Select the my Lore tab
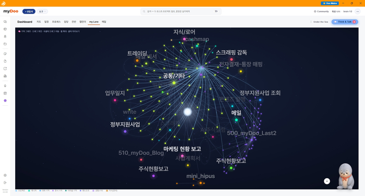Screen dimensions: 365x196 click(x=94, y=22)
